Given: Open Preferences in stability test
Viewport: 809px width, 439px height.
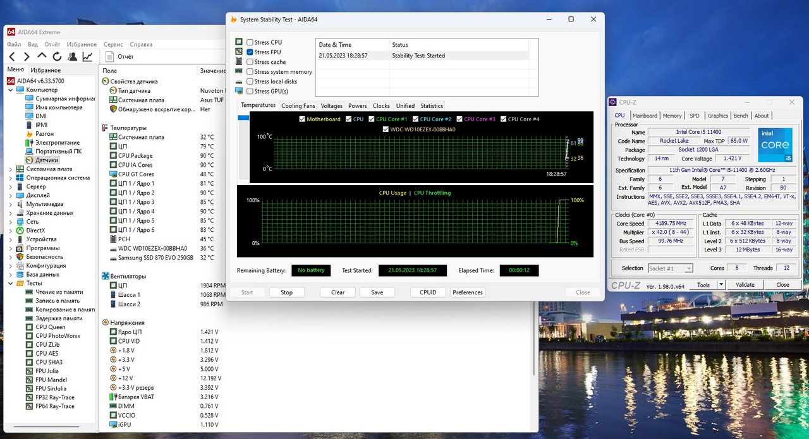Looking at the screenshot, I should coord(468,292).
